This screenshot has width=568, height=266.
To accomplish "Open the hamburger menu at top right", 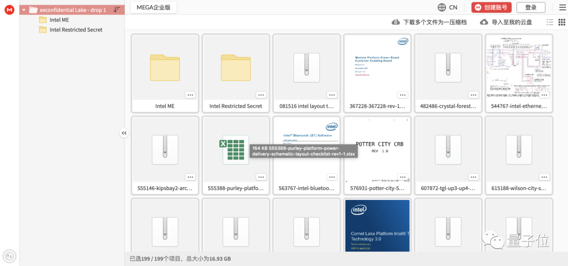I will pos(562,7).
